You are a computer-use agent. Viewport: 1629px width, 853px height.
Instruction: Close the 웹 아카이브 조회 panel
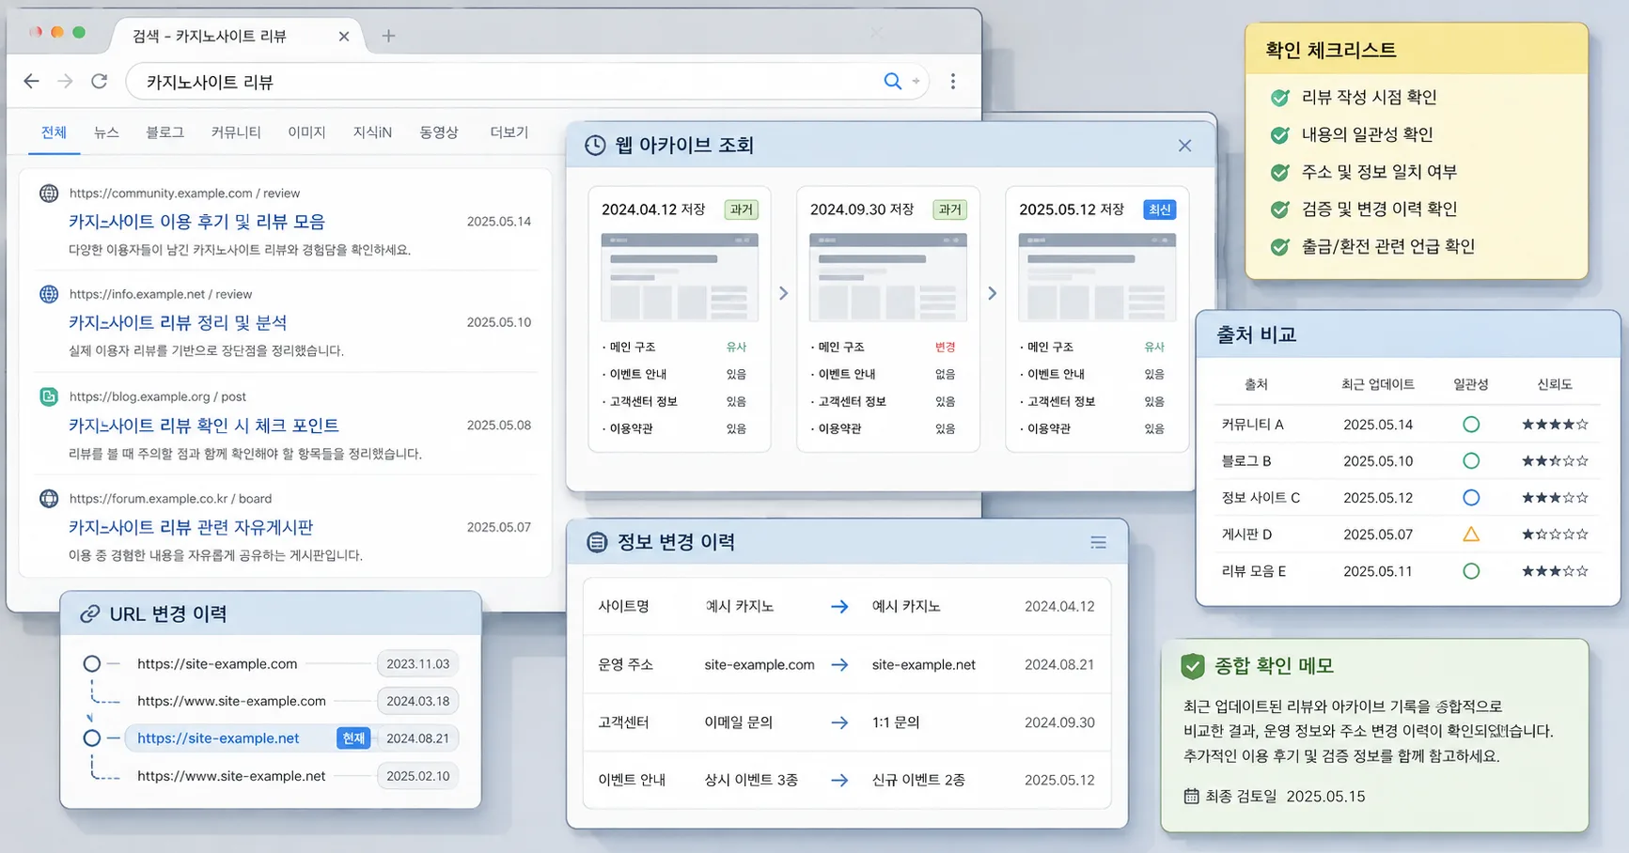(1184, 146)
